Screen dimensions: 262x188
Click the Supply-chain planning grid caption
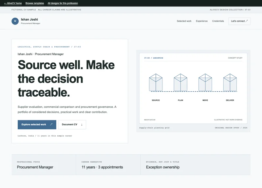pyautogui.click(x=154, y=128)
